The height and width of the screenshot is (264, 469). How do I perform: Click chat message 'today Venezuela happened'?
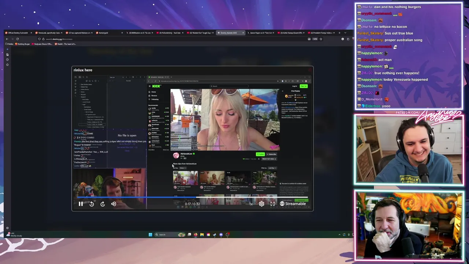coord(405,80)
